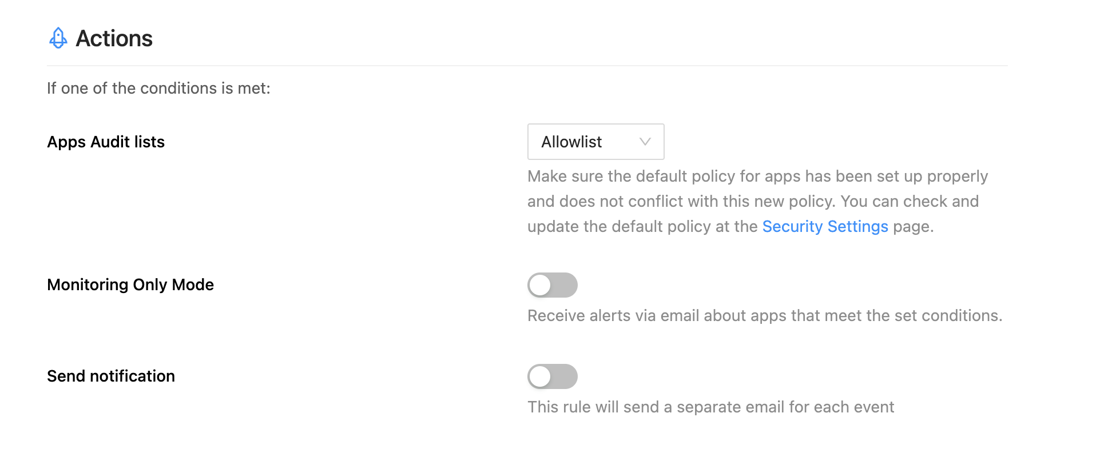Click "update the default policy at the" text
This screenshot has width=1112, height=449.
(642, 226)
